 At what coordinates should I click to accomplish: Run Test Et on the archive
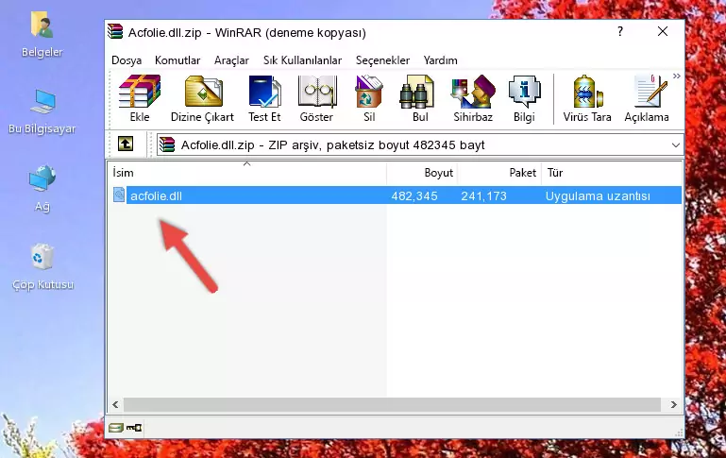coord(264,98)
